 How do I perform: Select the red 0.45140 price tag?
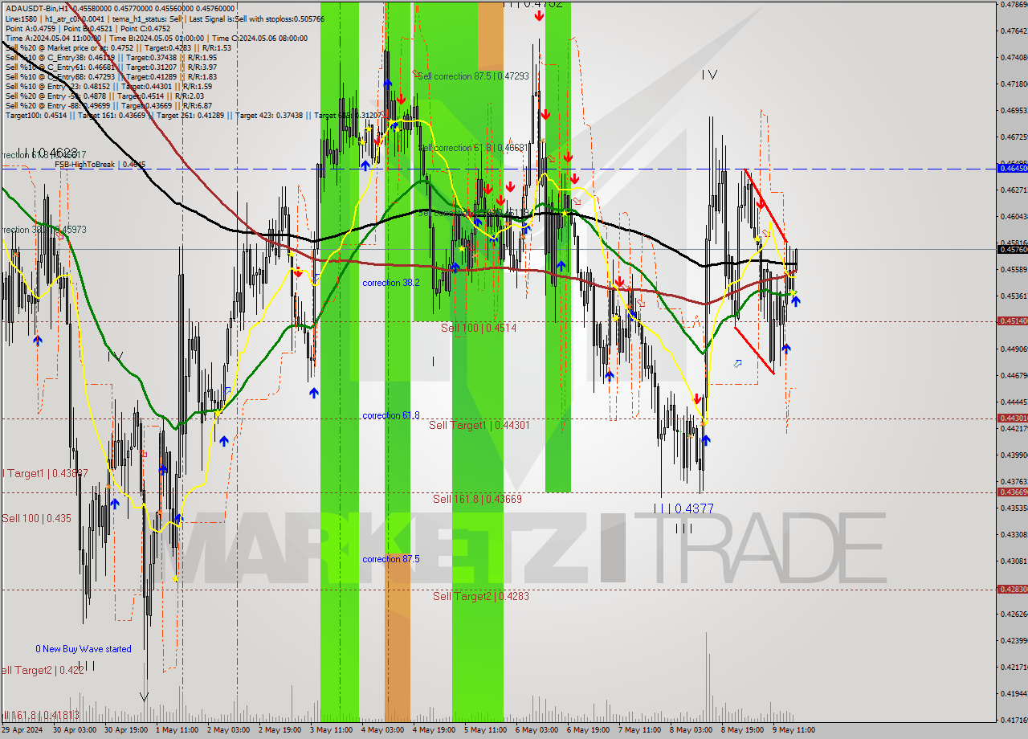pos(1012,321)
